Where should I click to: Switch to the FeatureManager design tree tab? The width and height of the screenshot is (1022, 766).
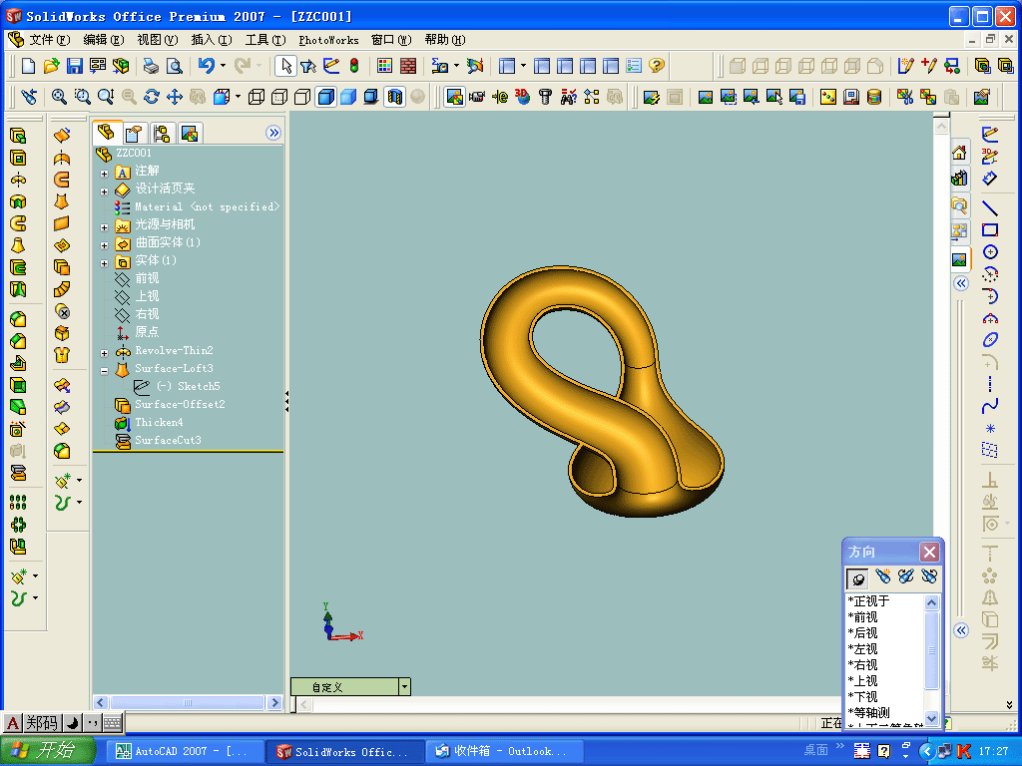(106, 133)
